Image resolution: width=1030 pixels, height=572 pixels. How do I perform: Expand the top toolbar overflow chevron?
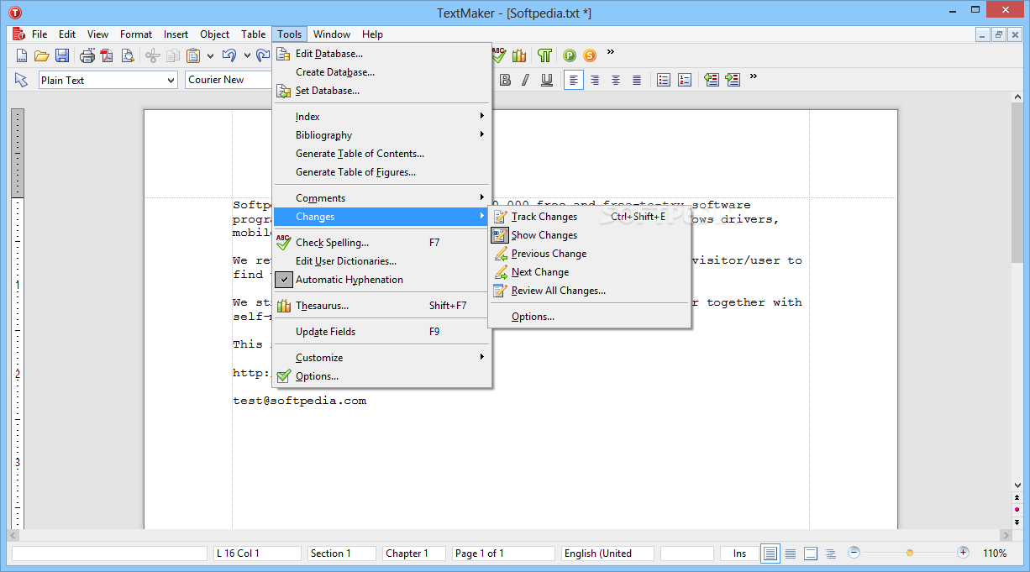tap(611, 52)
